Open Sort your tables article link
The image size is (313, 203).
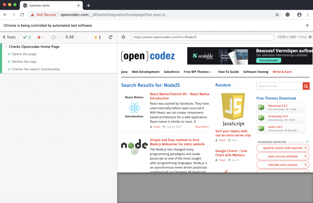233,133
